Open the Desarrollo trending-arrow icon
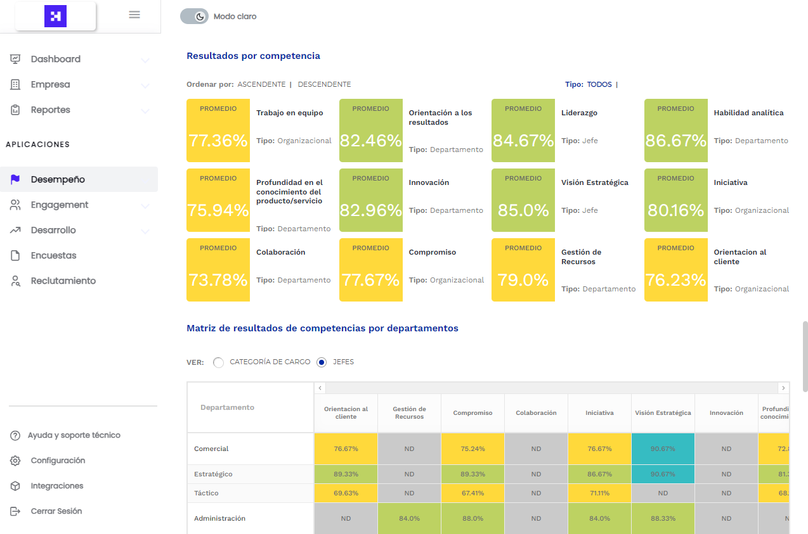 (x=15, y=230)
